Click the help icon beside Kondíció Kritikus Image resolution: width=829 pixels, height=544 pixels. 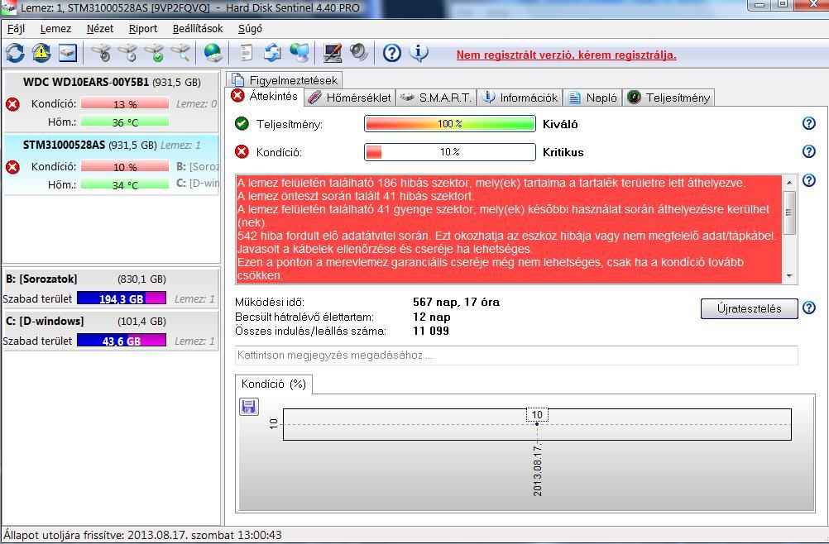pyautogui.click(x=809, y=151)
